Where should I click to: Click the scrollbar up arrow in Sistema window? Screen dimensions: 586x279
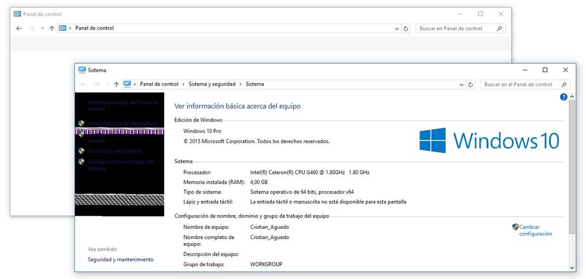pyautogui.click(x=572, y=96)
